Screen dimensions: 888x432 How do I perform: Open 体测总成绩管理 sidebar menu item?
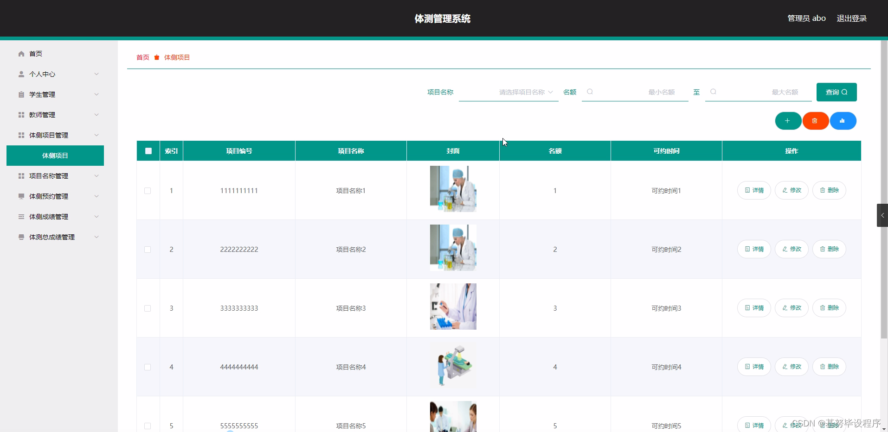(55, 237)
